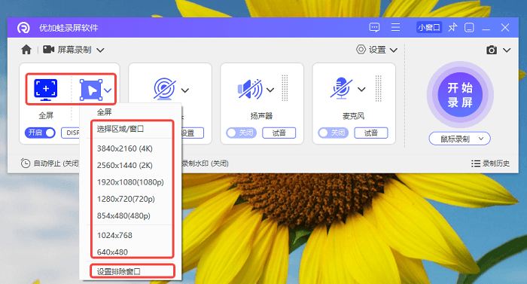Click 试音 under microphone
This screenshot has height=284, width=527.
pyautogui.click(x=371, y=133)
